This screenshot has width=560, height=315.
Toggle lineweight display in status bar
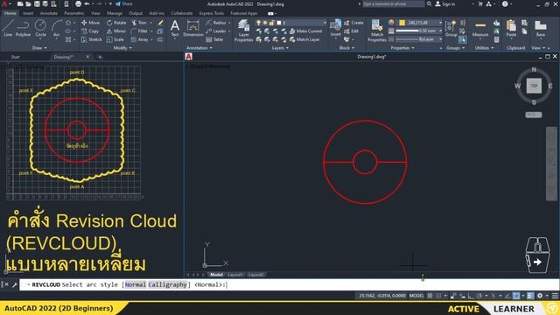pyautogui.click(x=530, y=296)
